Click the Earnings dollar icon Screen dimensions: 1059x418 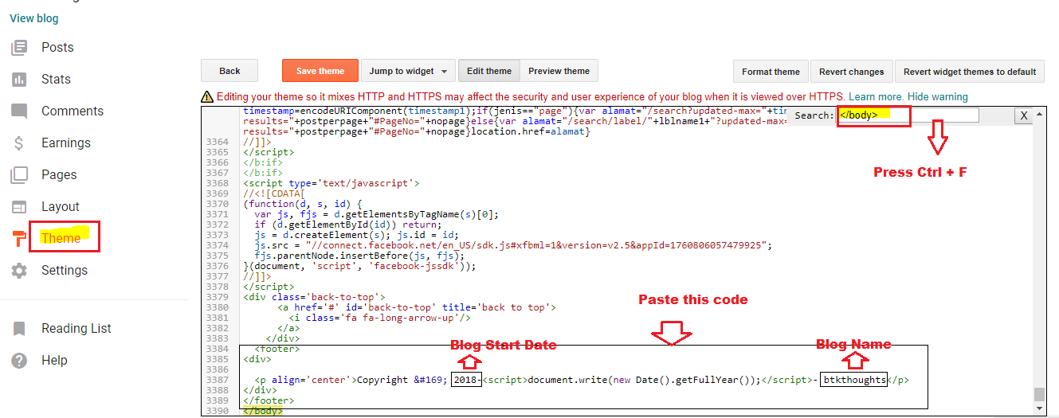click(x=19, y=143)
